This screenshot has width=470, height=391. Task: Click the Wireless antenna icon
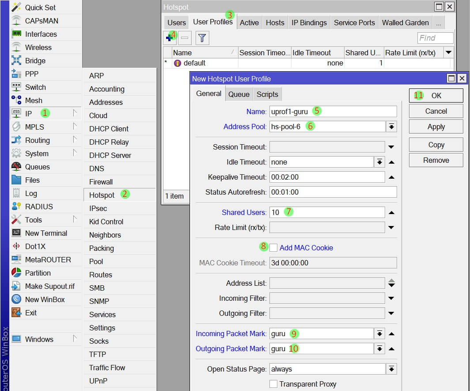(16, 47)
